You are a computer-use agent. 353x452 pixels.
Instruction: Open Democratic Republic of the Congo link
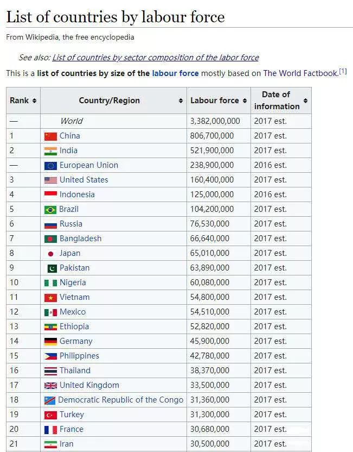point(120,400)
